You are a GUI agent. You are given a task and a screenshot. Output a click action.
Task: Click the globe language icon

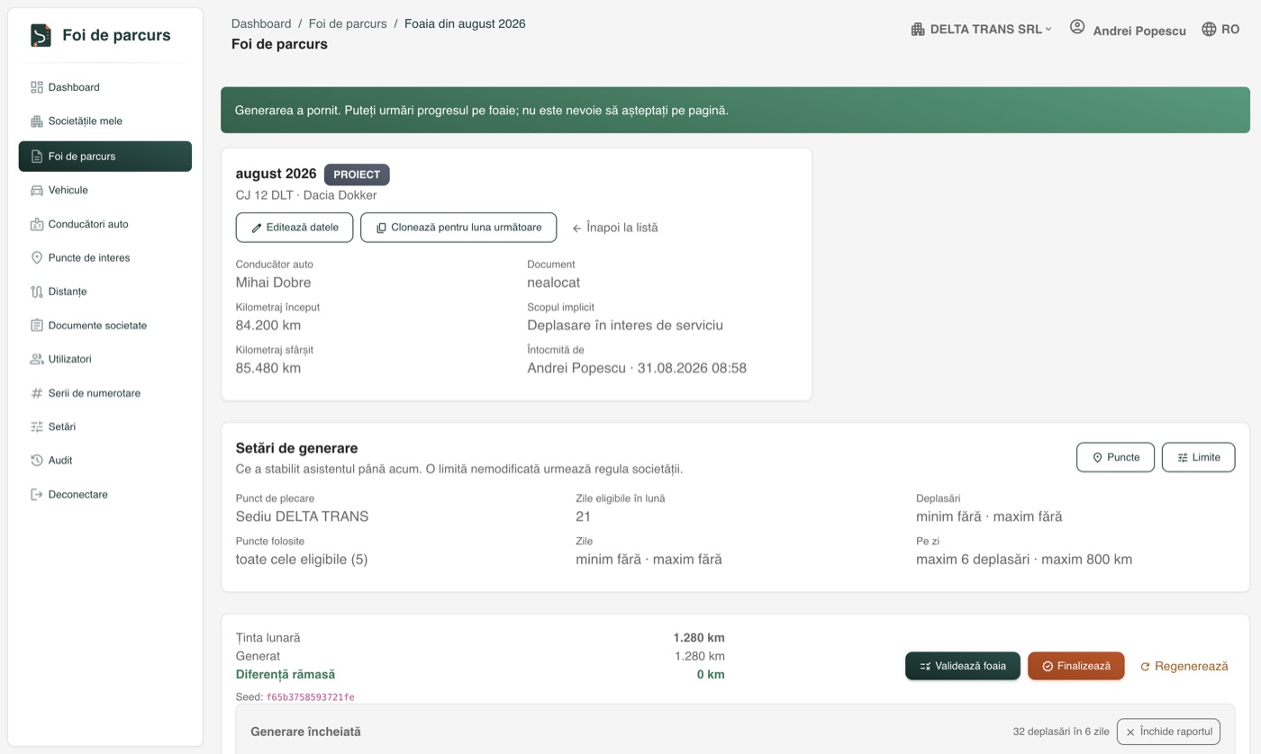(x=1209, y=30)
